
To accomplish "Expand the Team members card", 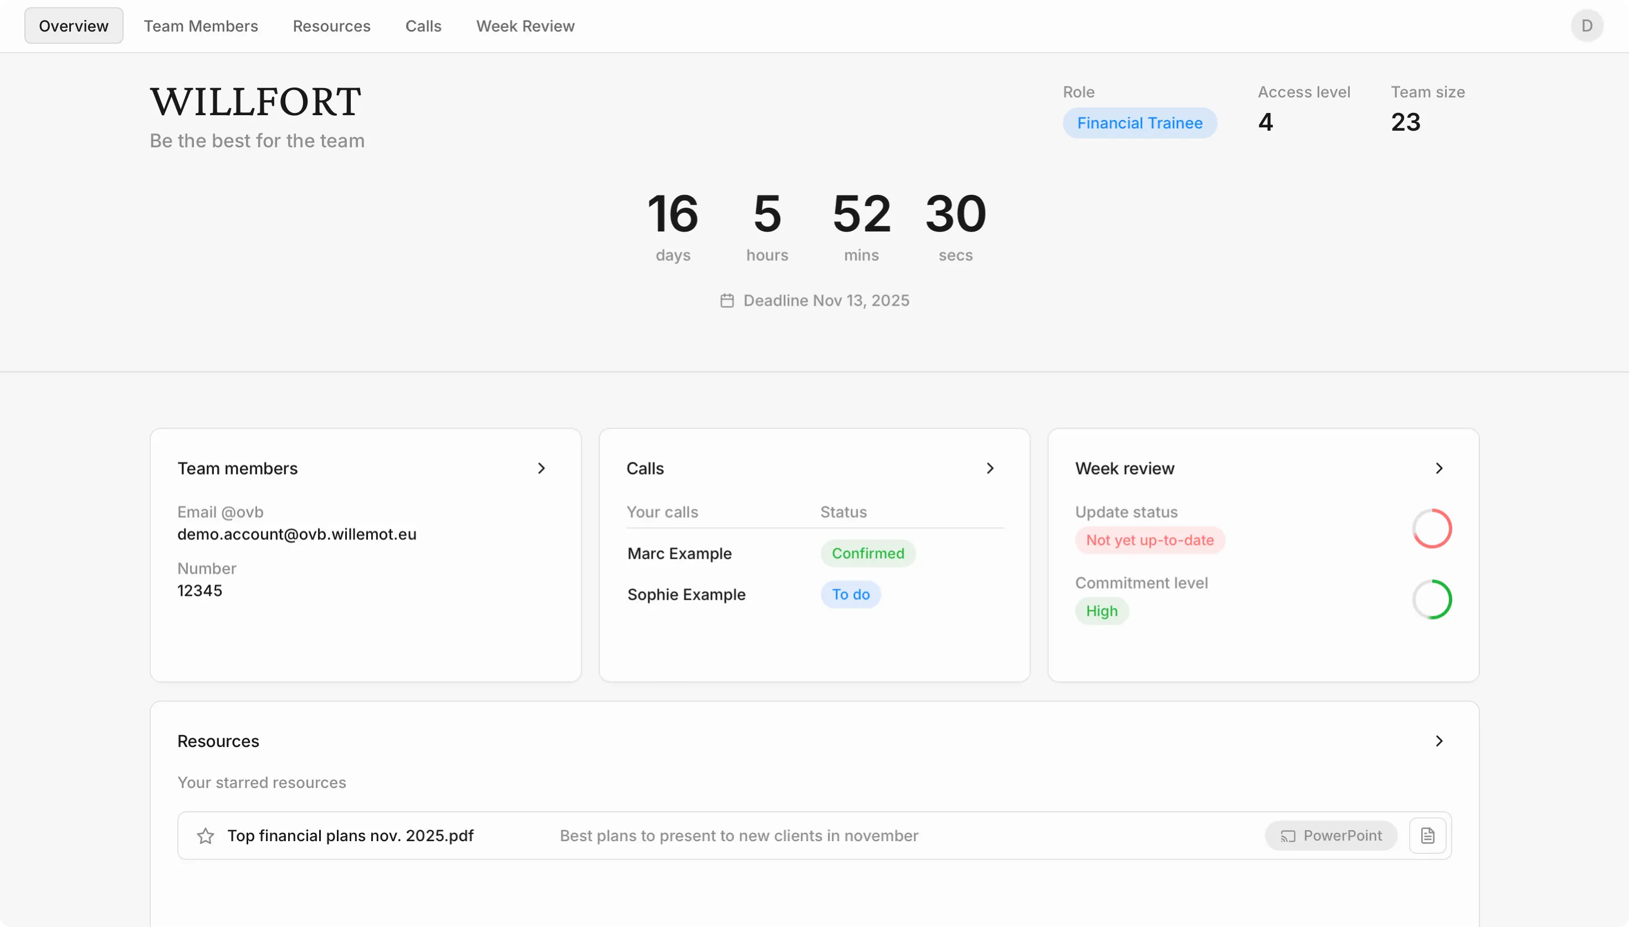I will [541, 468].
